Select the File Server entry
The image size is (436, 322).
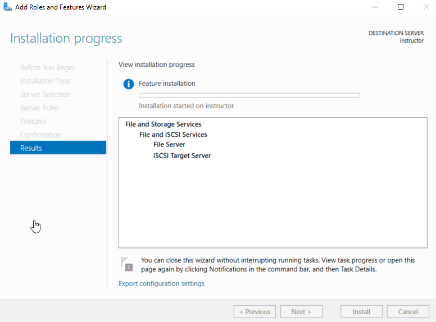click(x=169, y=144)
